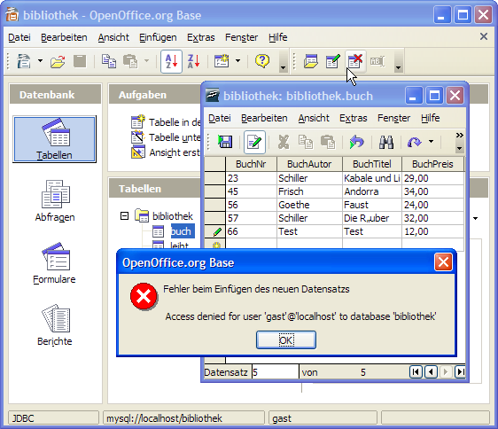Click OK in the error dialog
The width and height of the screenshot is (498, 429).
[x=286, y=340]
